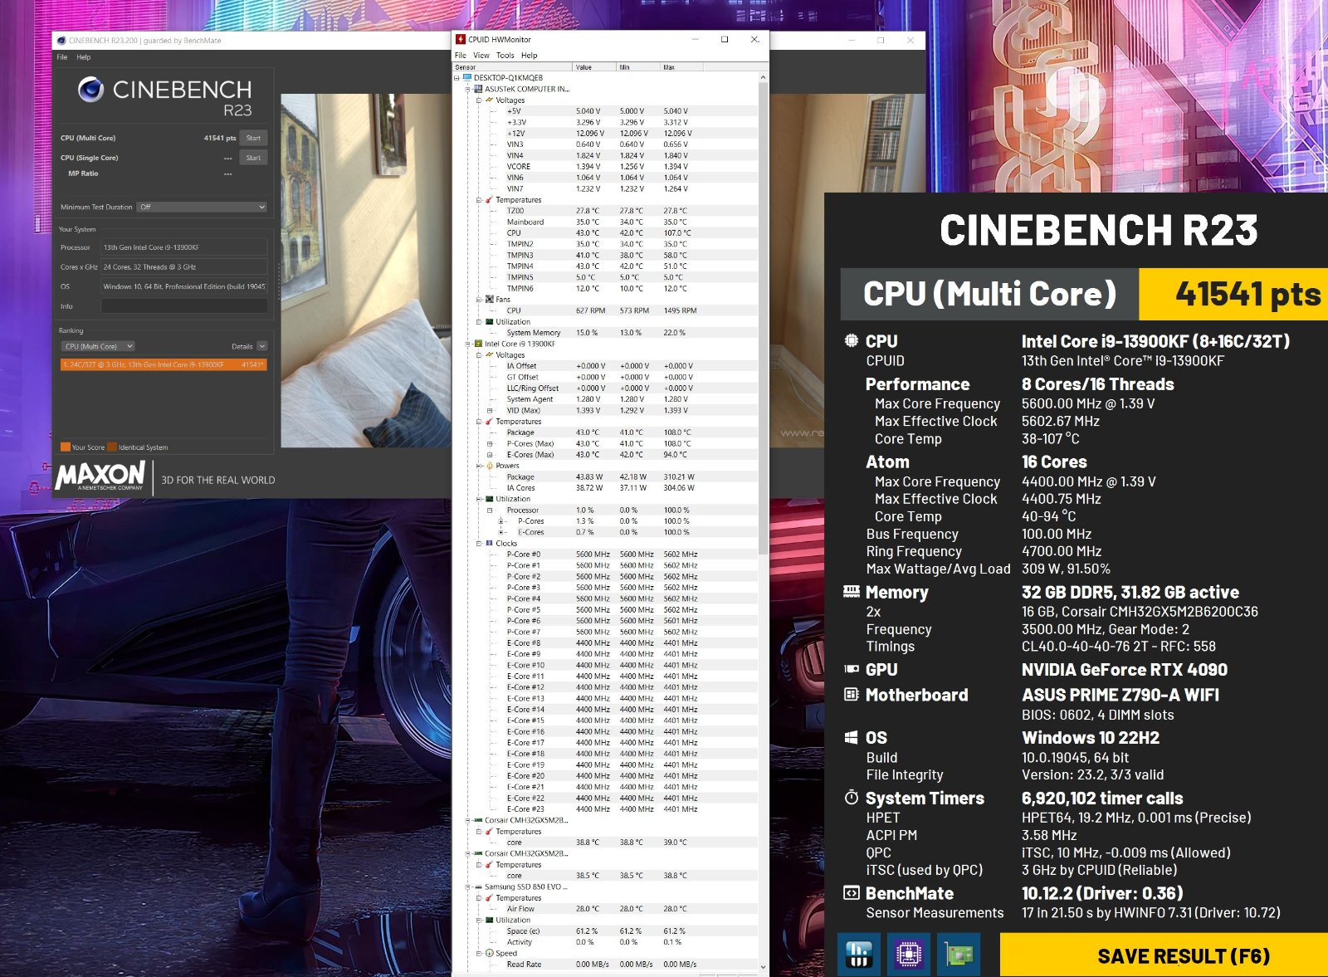Select the orange 13900KF ranking entry

164,364
